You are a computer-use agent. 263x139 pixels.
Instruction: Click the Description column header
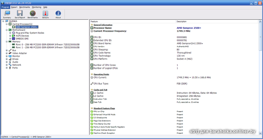(x=217, y=21)
